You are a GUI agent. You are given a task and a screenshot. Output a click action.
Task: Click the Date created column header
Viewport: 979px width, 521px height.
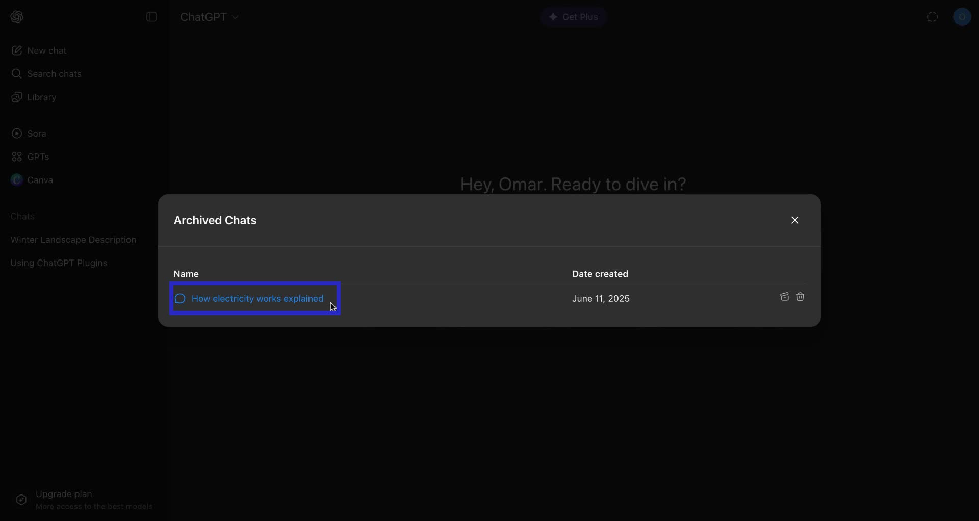(x=601, y=274)
